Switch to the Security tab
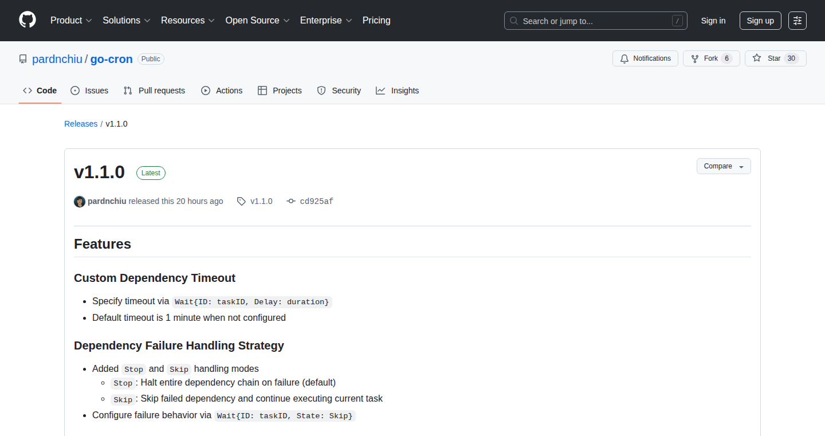Viewport: 825px width, 436px height. [339, 91]
